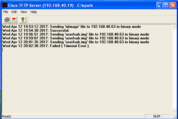This screenshot has width=178, height=119.
Task: Maximize the Cisco TFTP Server window
Action: (166, 5)
